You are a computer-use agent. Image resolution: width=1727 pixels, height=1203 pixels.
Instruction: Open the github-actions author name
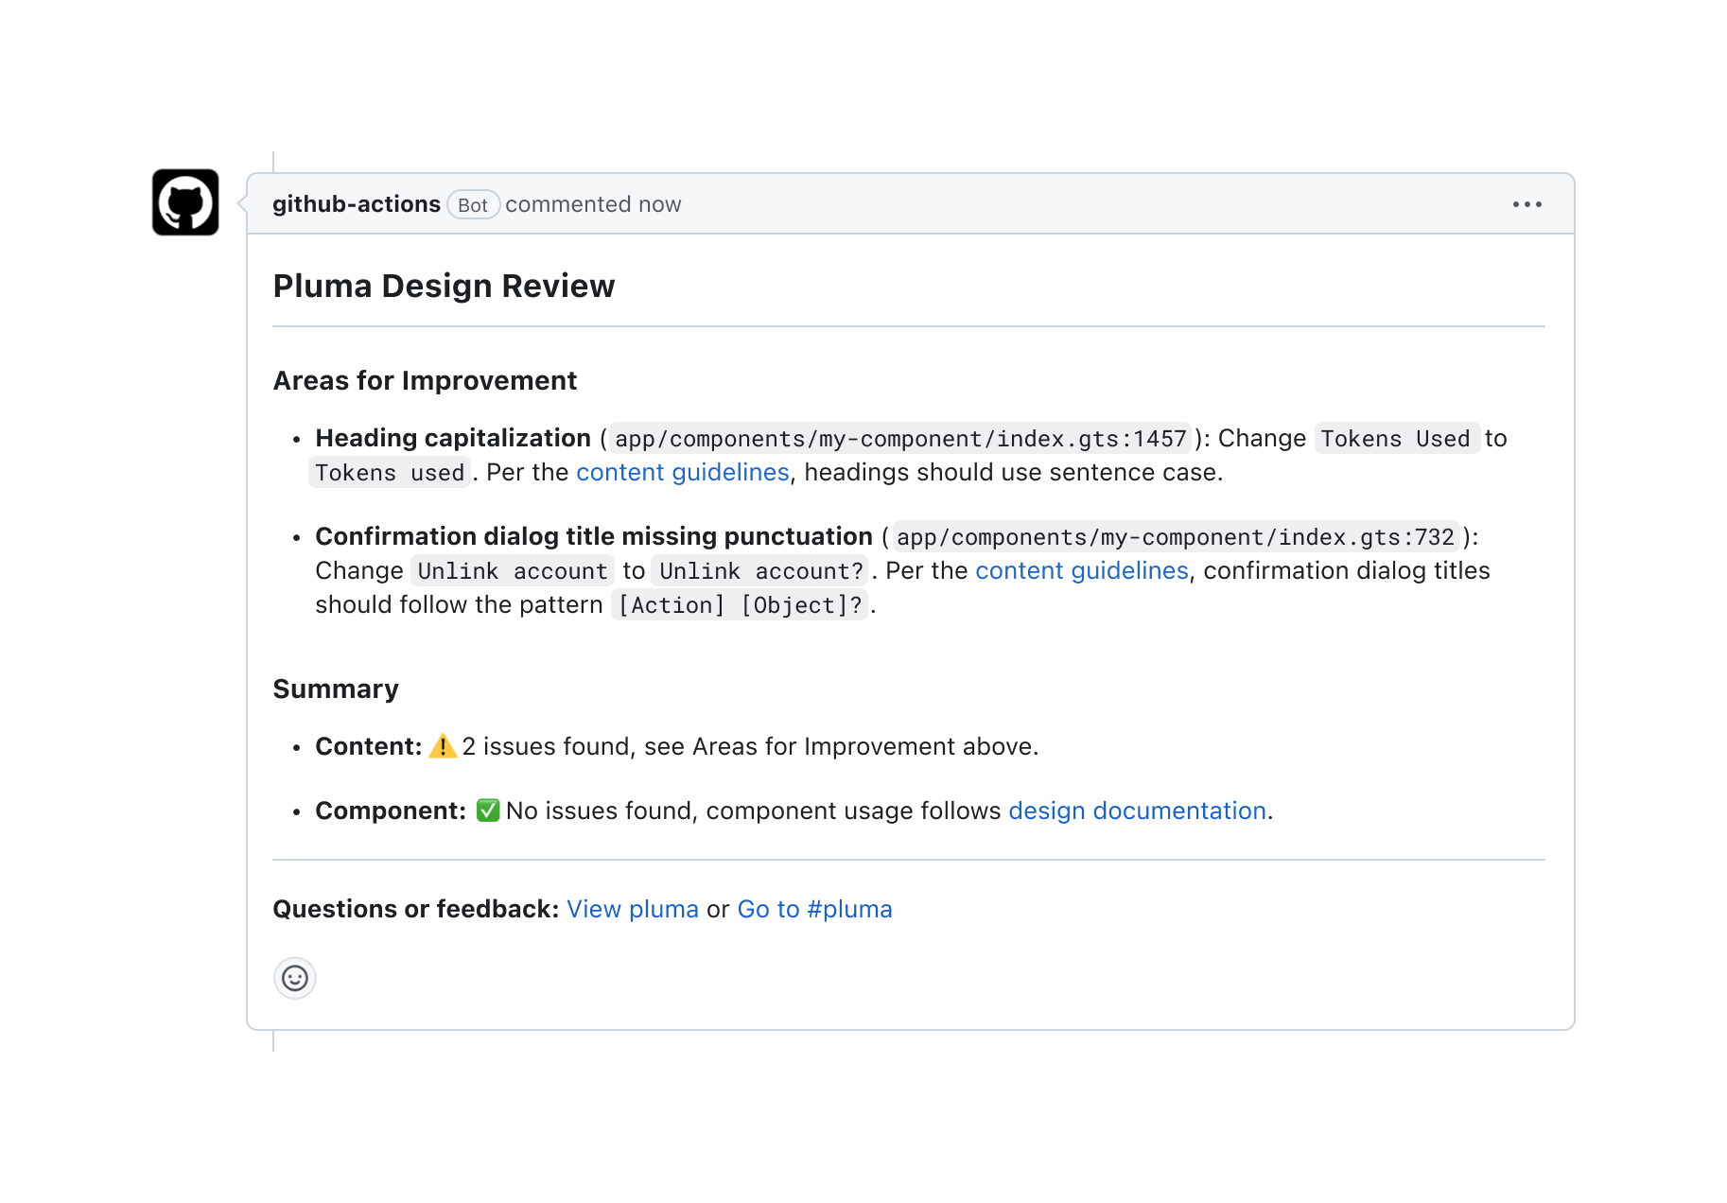coord(357,204)
